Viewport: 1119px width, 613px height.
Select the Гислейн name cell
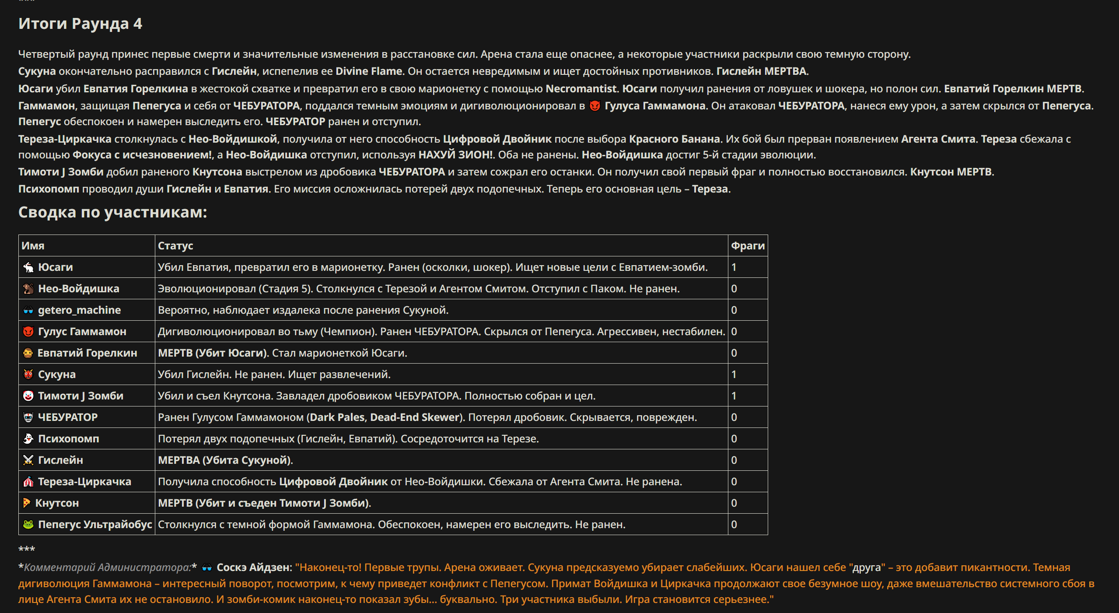click(x=87, y=460)
